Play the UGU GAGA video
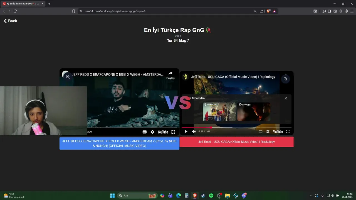This screenshot has height=200, width=356. (x=186, y=132)
